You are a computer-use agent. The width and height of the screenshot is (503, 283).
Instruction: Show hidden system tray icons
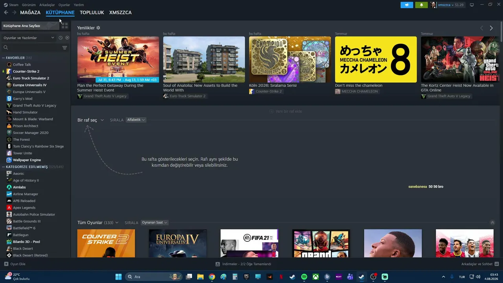(444, 277)
